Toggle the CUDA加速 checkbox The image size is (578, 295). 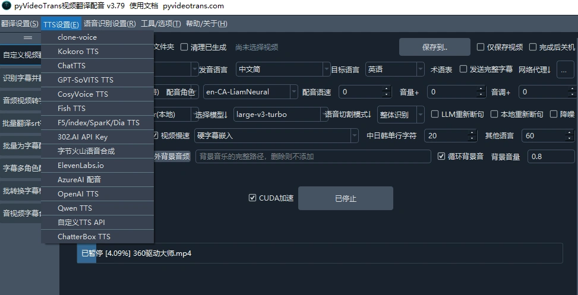(x=252, y=198)
